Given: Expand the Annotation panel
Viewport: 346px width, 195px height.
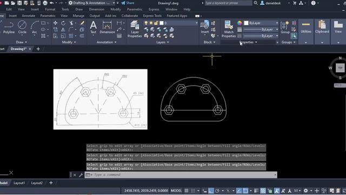Looking at the screenshot, I should pyautogui.click(x=107, y=42).
